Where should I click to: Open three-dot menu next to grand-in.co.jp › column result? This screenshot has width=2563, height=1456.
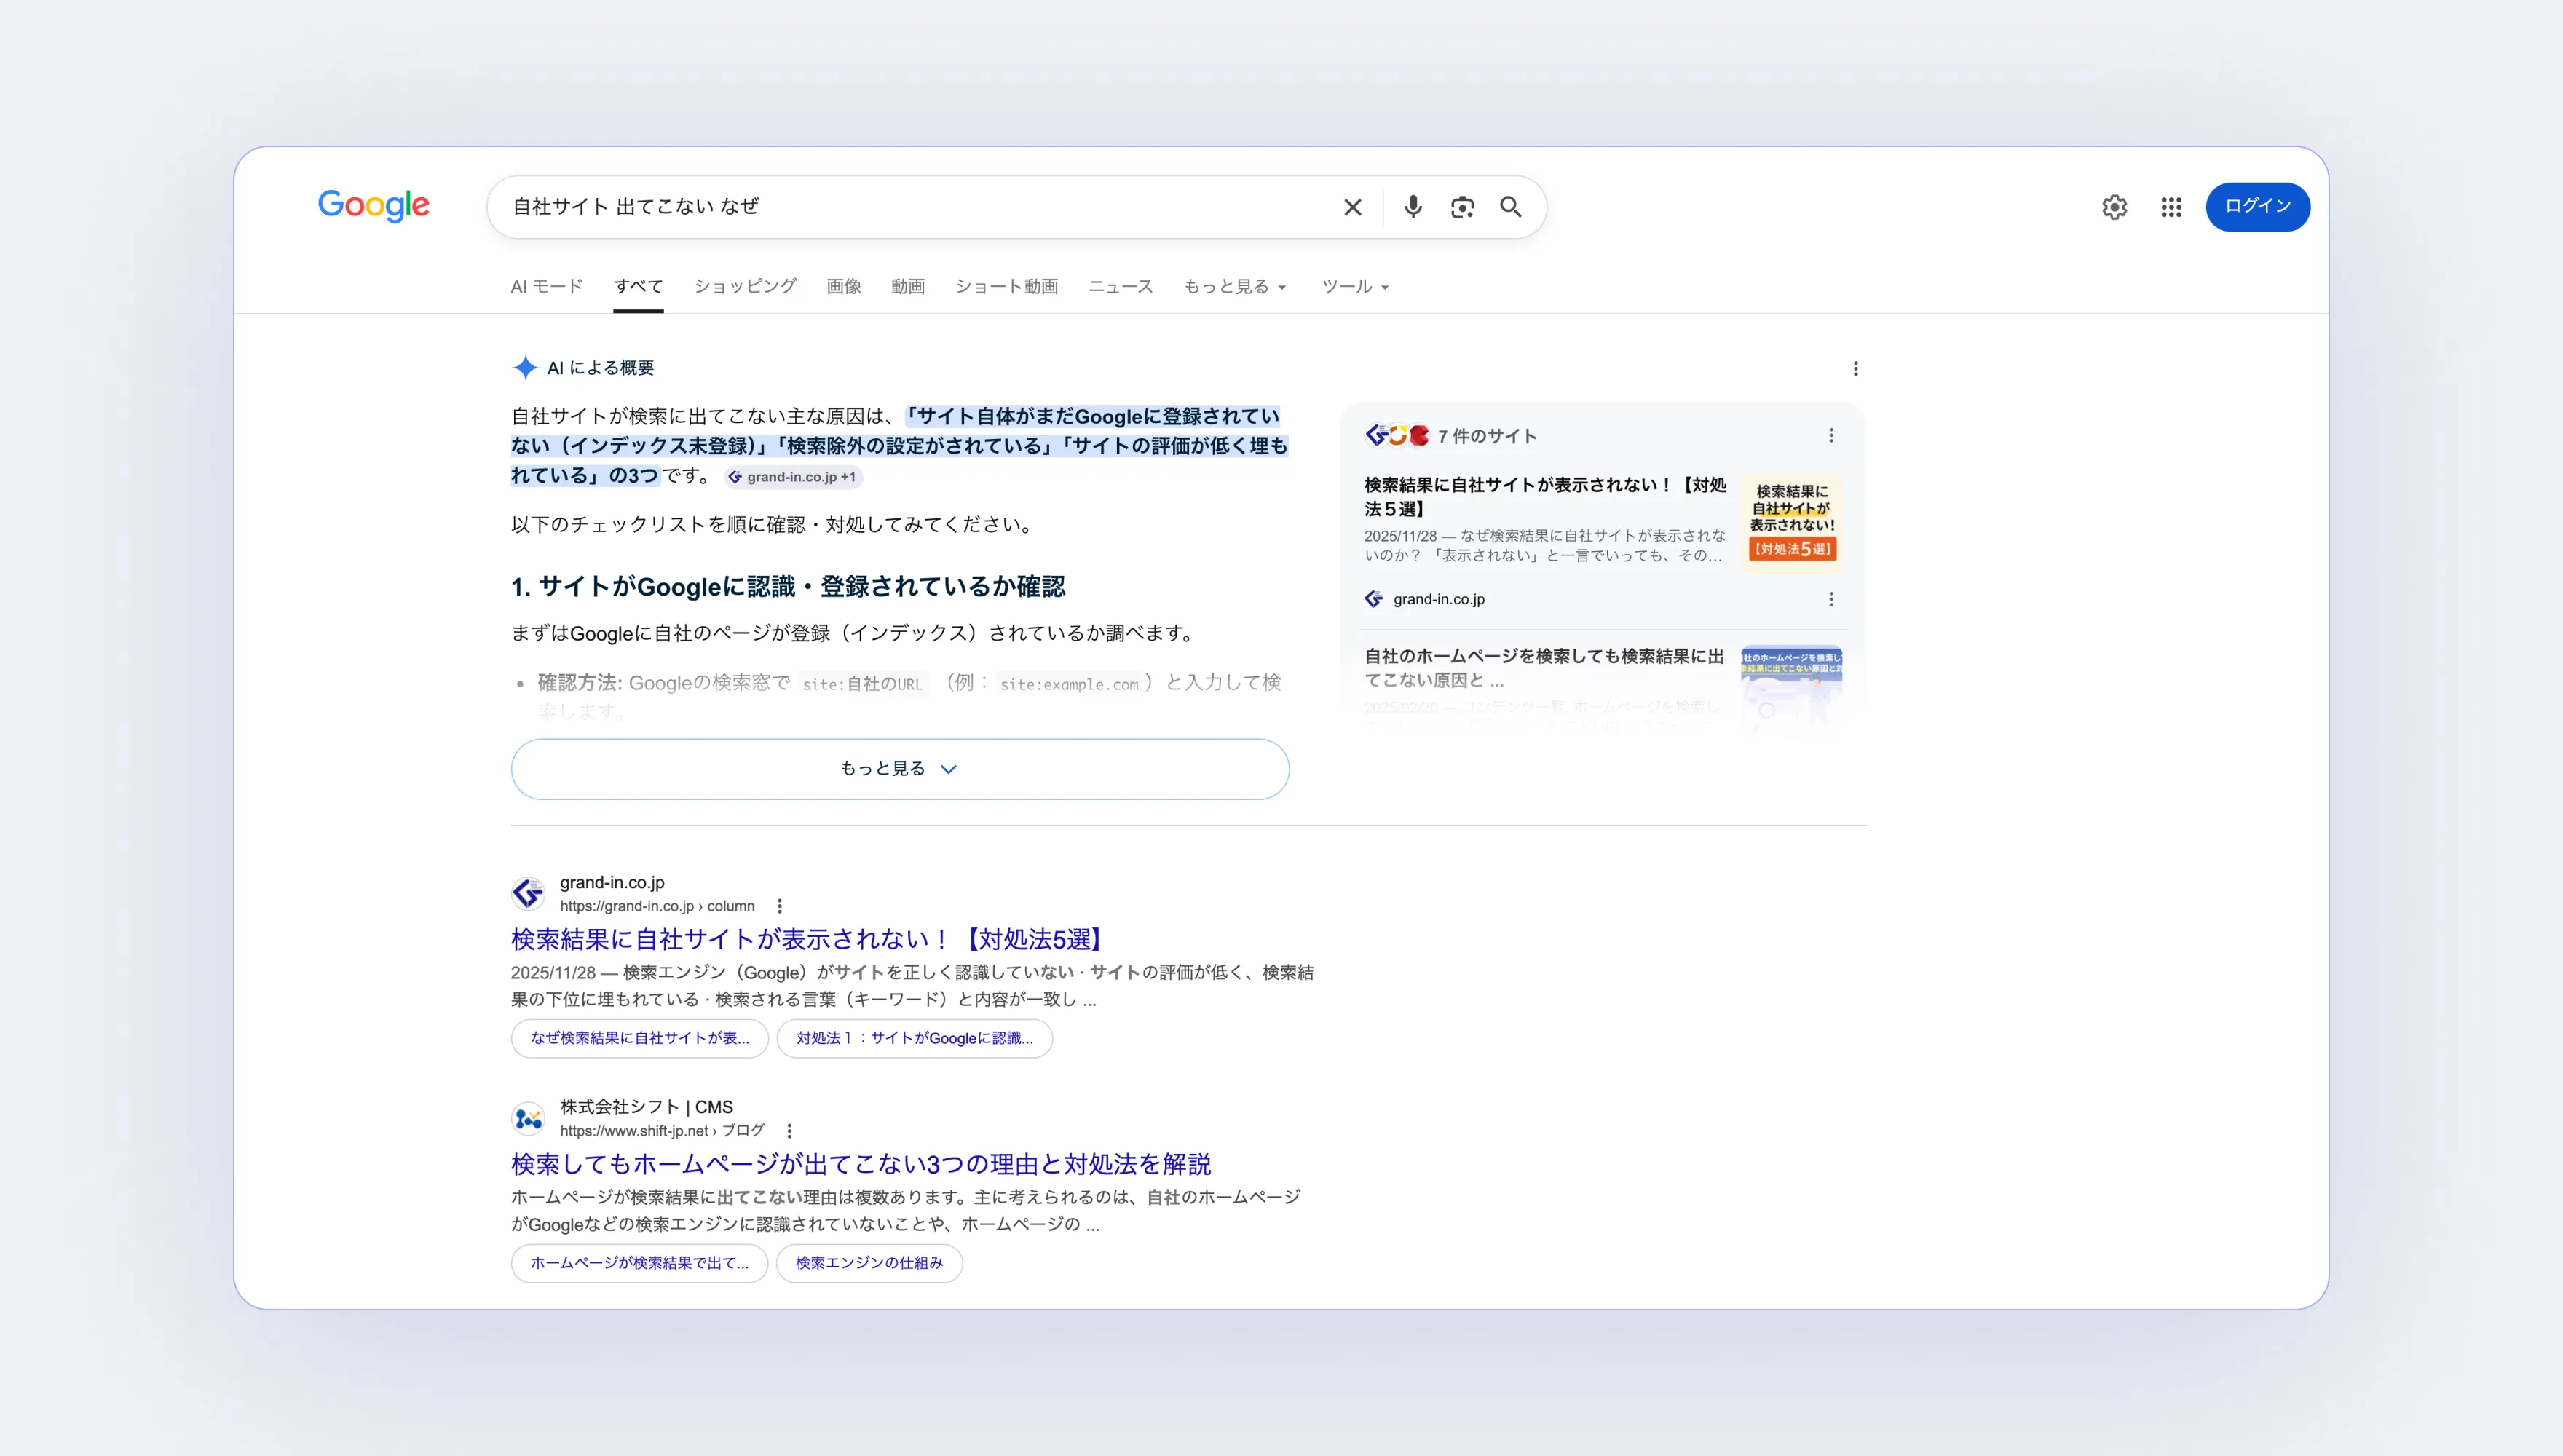[x=779, y=906]
